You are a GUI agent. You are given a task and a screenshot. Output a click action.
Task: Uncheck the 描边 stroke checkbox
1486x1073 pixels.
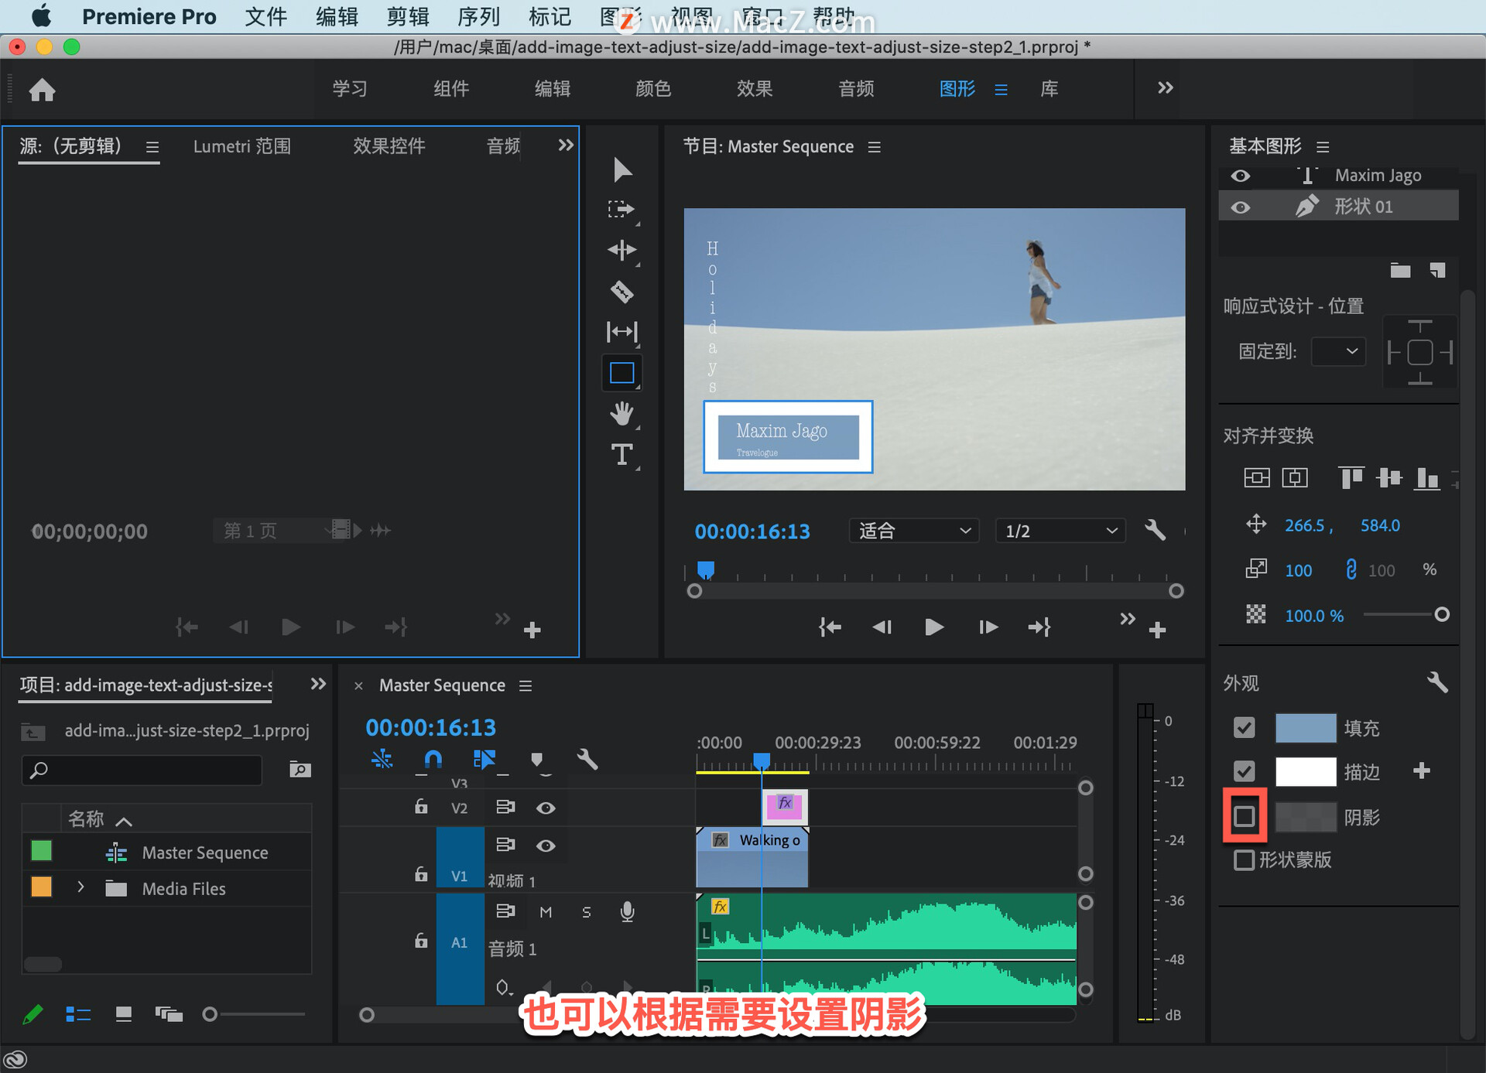(x=1244, y=771)
